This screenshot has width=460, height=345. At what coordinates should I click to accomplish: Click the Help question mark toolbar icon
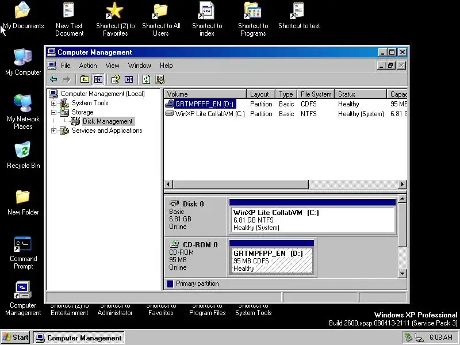pyautogui.click(x=116, y=79)
